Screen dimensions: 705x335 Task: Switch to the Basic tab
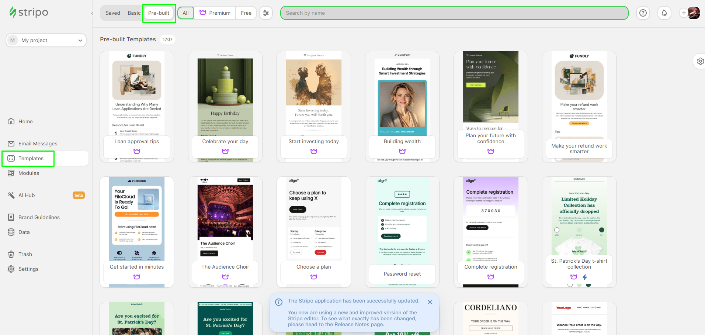coord(134,13)
